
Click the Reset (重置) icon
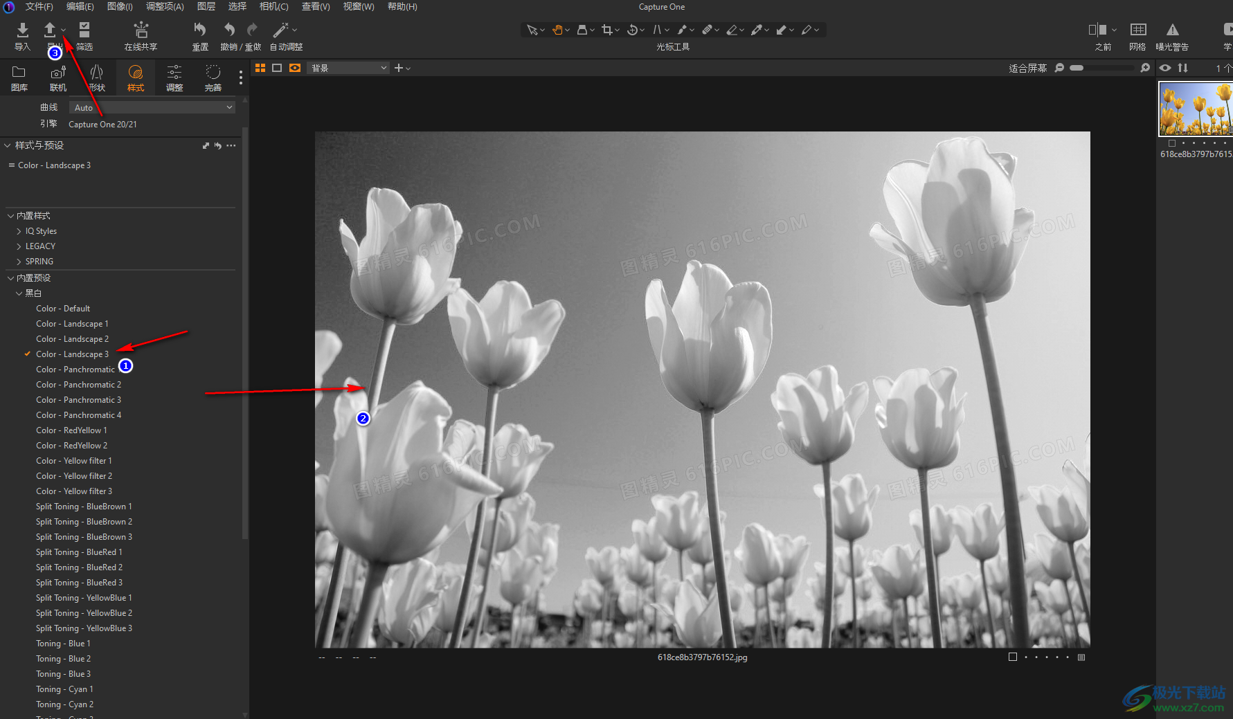200,30
